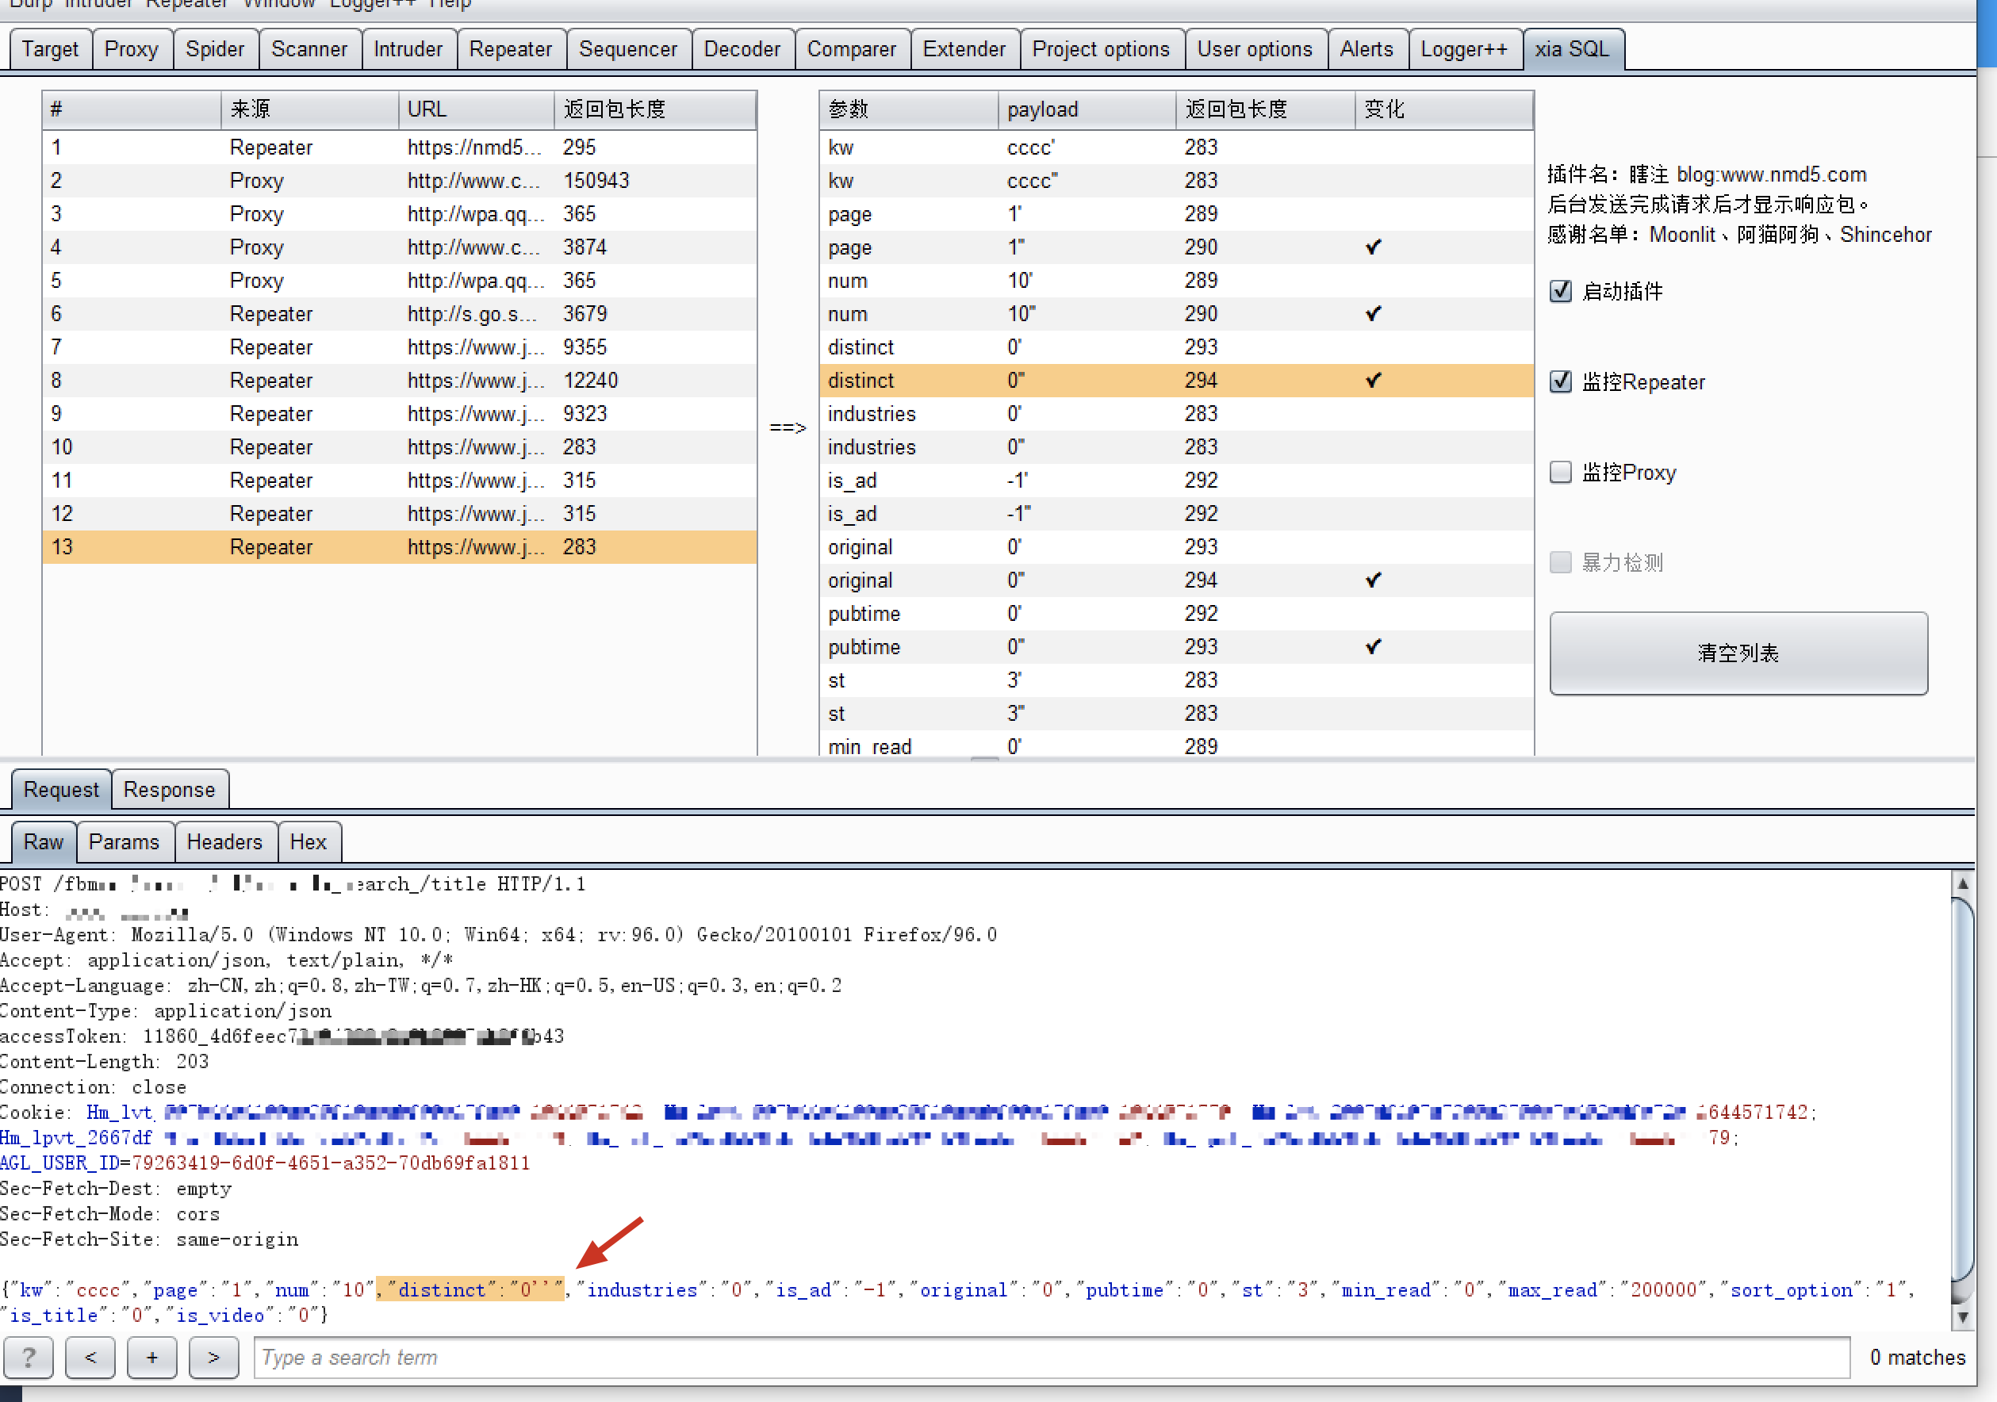Select row 2 with length 150943
The height and width of the screenshot is (1402, 1997).
[x=399, y=180]
